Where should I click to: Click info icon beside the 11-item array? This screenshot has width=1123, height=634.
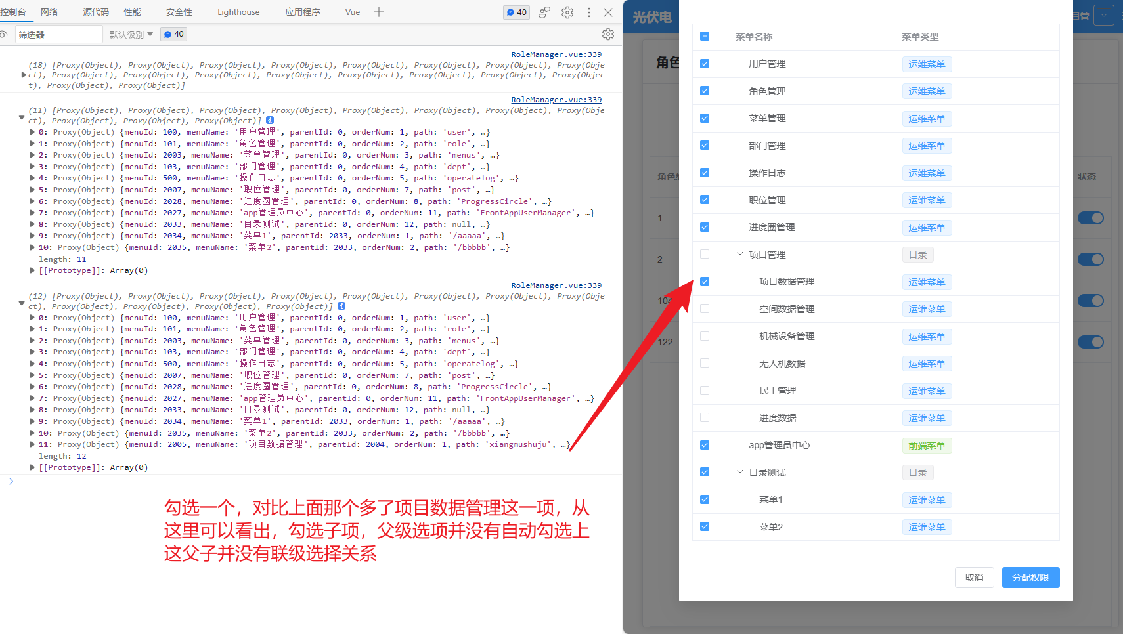pyautogui.click(x=270, y=121)
